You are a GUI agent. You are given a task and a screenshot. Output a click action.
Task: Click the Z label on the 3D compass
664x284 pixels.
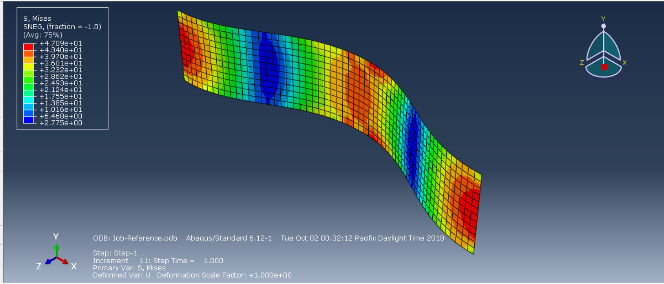point(582,63)
